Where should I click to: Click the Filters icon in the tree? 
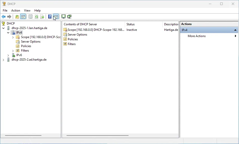(x=18, y=51)
